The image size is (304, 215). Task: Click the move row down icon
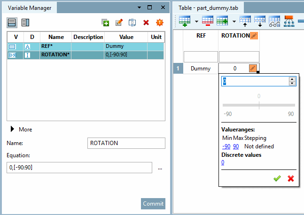[x=260, y=22]
